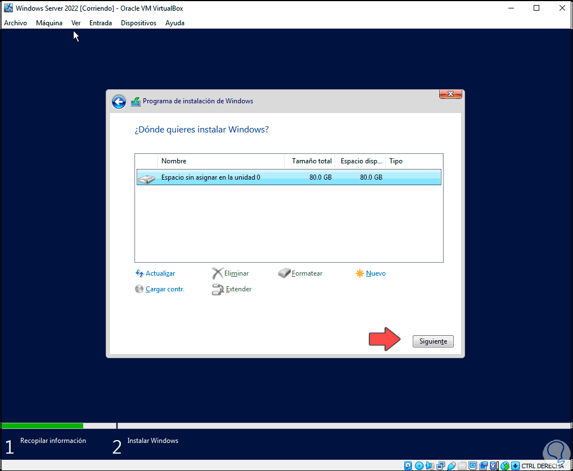Screen dimensions: 573x471
Task: Click the recording status icon
Action: click(x=484, y=465)
